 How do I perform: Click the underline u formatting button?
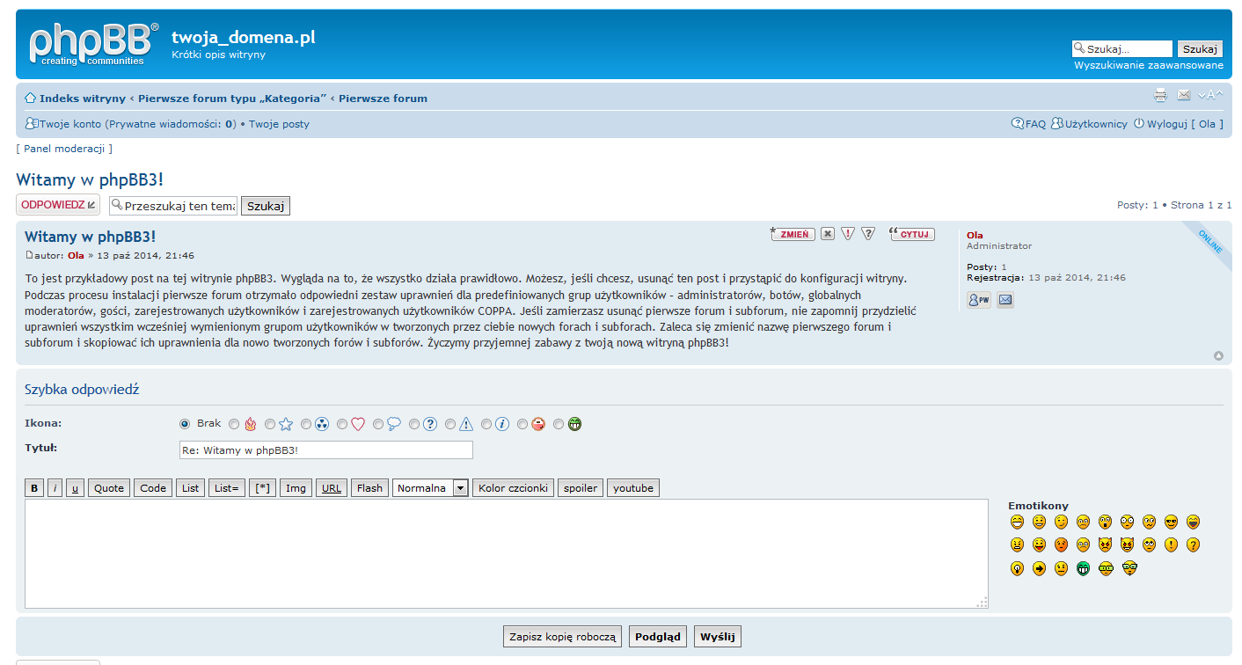(75, 488)
